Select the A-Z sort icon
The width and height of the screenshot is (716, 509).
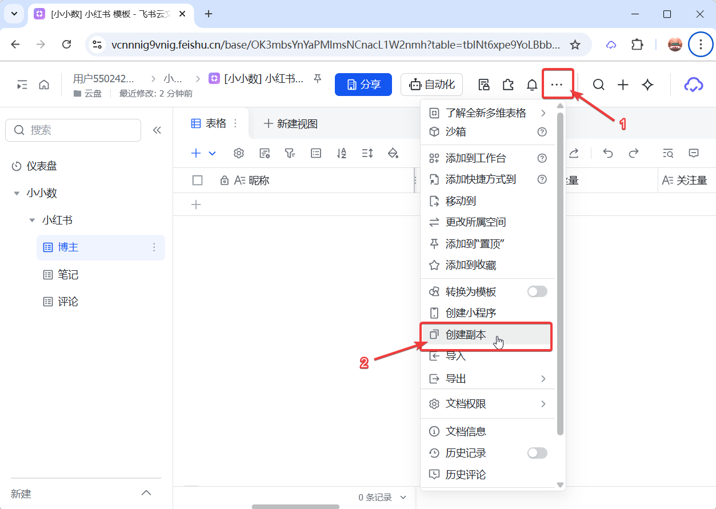point(342,153)
